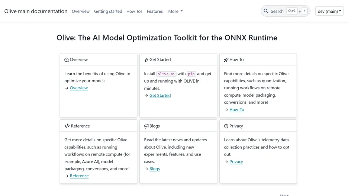Viewport: 348px width, 196px height.
Task: Click the Privacy card header title
Action: click(236, 126)
